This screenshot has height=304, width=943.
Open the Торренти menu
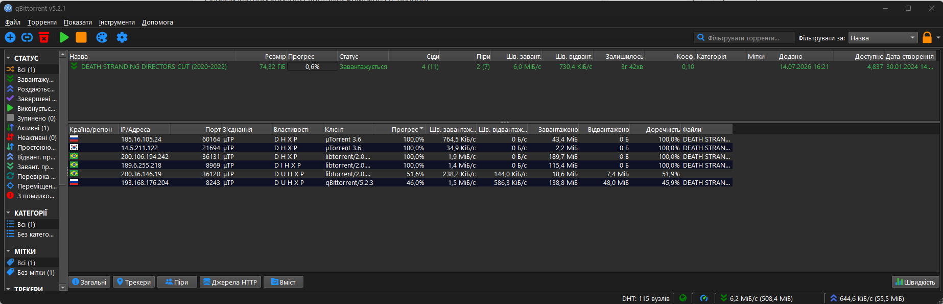click(x=42, y=22)
